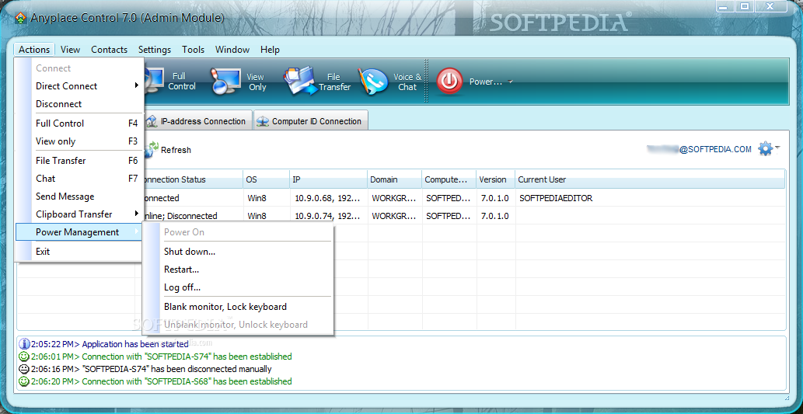Select SOFTPEDIAEDITOR current user cell

click(x=556, y=198)
